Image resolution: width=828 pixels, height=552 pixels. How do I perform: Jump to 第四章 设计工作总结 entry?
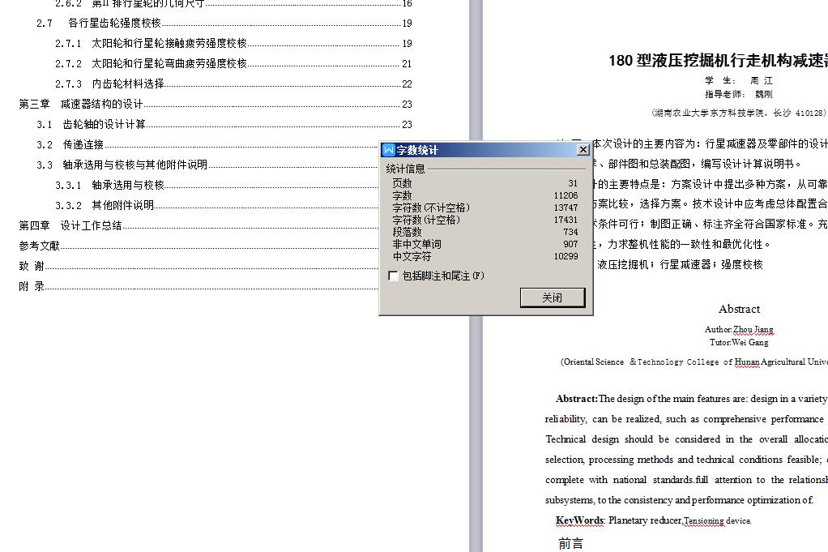click(x=198, y=225)
